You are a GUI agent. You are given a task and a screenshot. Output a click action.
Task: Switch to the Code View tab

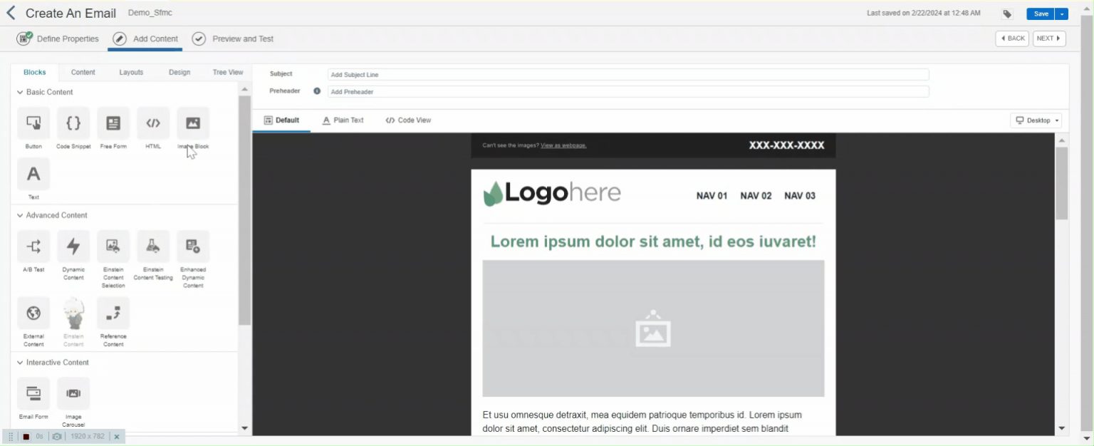click(x=408, y=120)
